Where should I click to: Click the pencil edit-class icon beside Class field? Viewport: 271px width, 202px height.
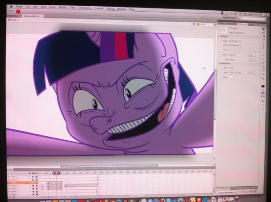[254, 51]
